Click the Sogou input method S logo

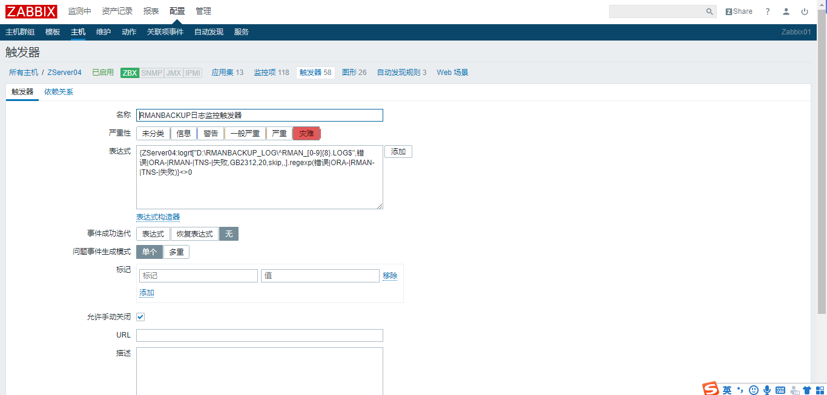pyautogui.click(x=710, y=389)
